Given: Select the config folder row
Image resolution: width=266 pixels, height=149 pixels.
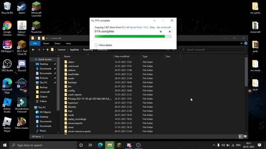Looking at the screenshot, I should click(108, 91).
